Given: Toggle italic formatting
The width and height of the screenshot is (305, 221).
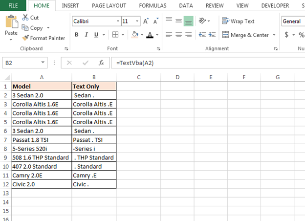Looking at the screenshot, I should (86, 35).
